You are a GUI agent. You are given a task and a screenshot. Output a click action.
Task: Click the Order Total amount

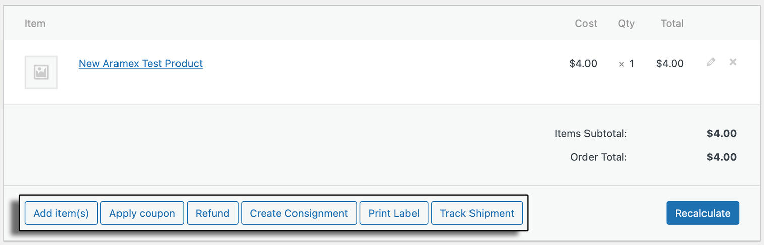[x=722, y=157]
